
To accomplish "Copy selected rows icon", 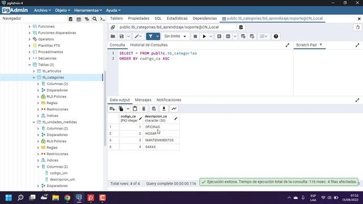I will coord(121,109).
